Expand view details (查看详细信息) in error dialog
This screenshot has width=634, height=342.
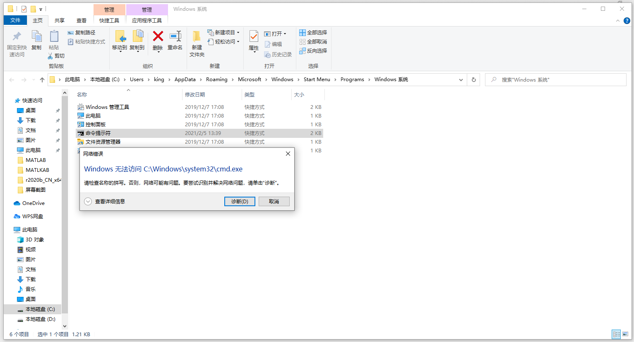click(105, 202)
